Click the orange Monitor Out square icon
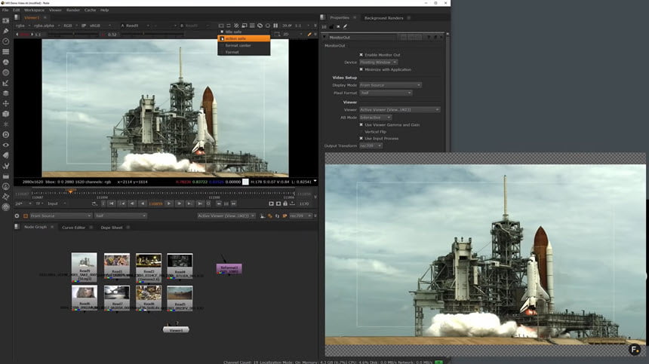The image size is (649, 364). pyautogui.click(x=26, y=216)
